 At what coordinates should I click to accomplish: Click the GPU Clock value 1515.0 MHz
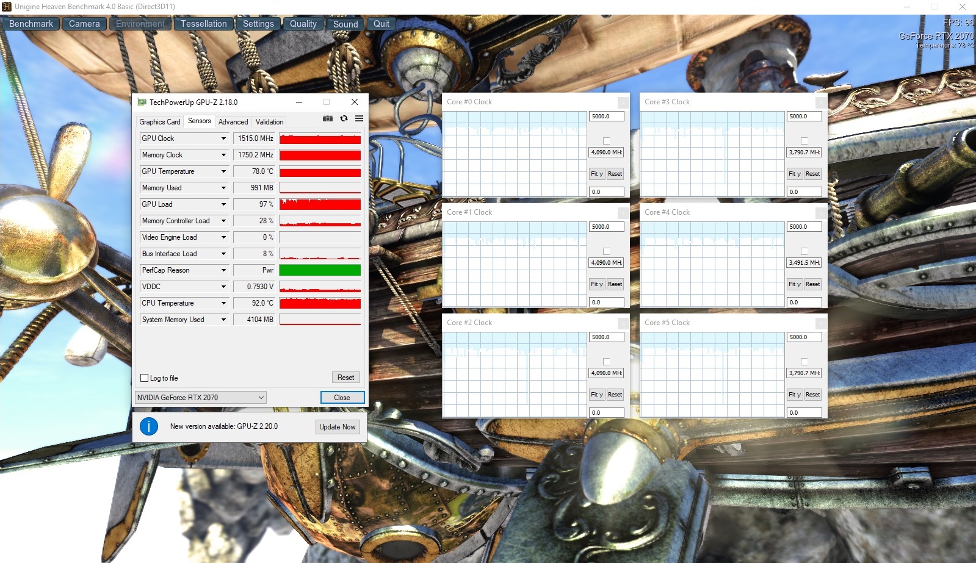(255, 138)
